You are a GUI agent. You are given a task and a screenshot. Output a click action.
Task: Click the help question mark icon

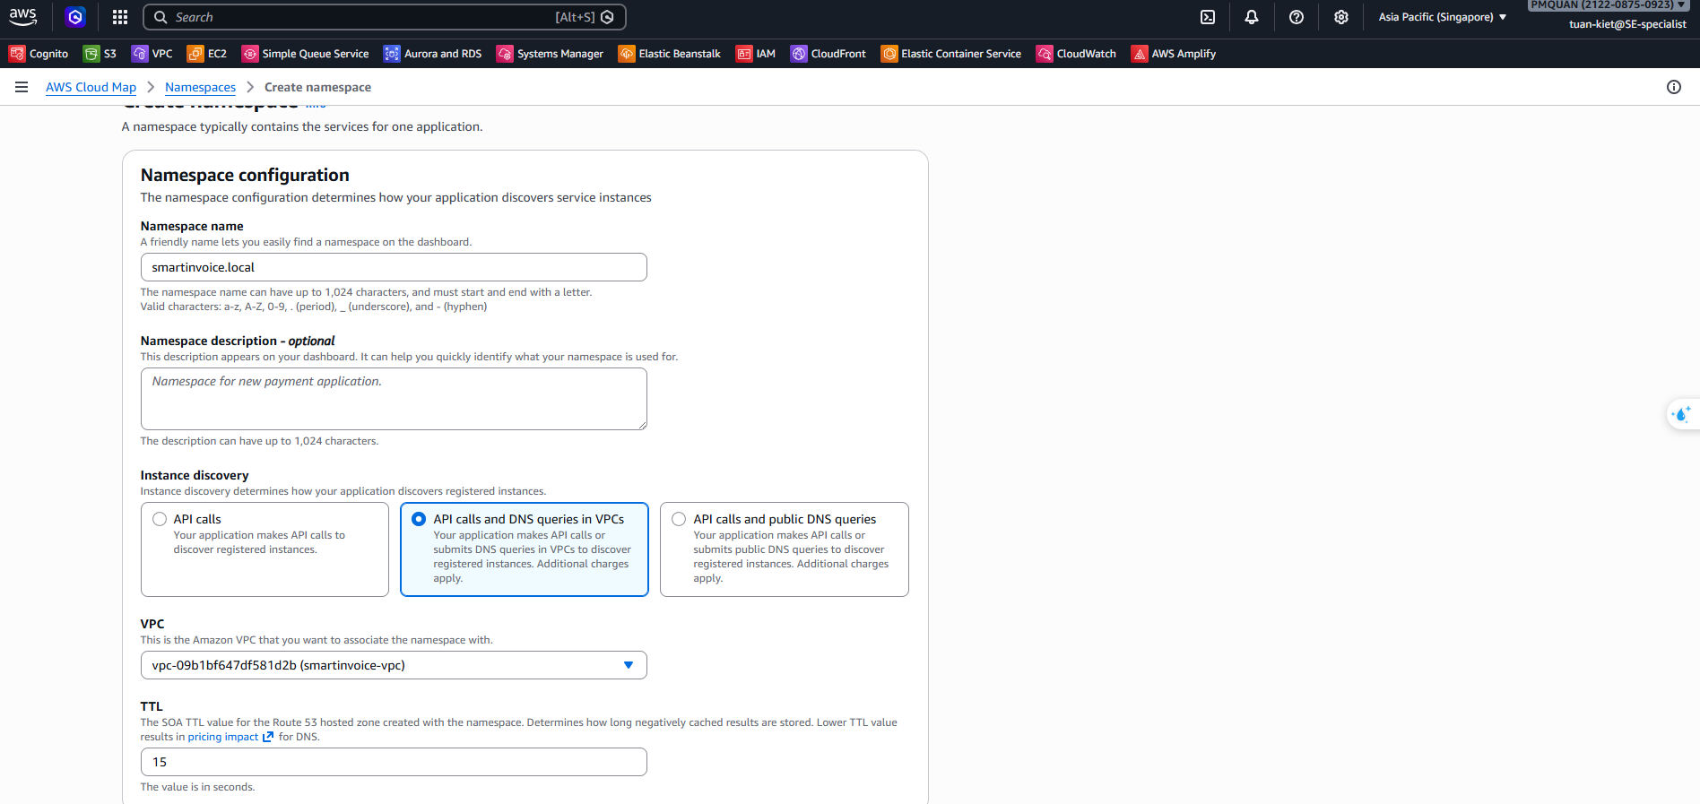click(x=1297, y=17)
